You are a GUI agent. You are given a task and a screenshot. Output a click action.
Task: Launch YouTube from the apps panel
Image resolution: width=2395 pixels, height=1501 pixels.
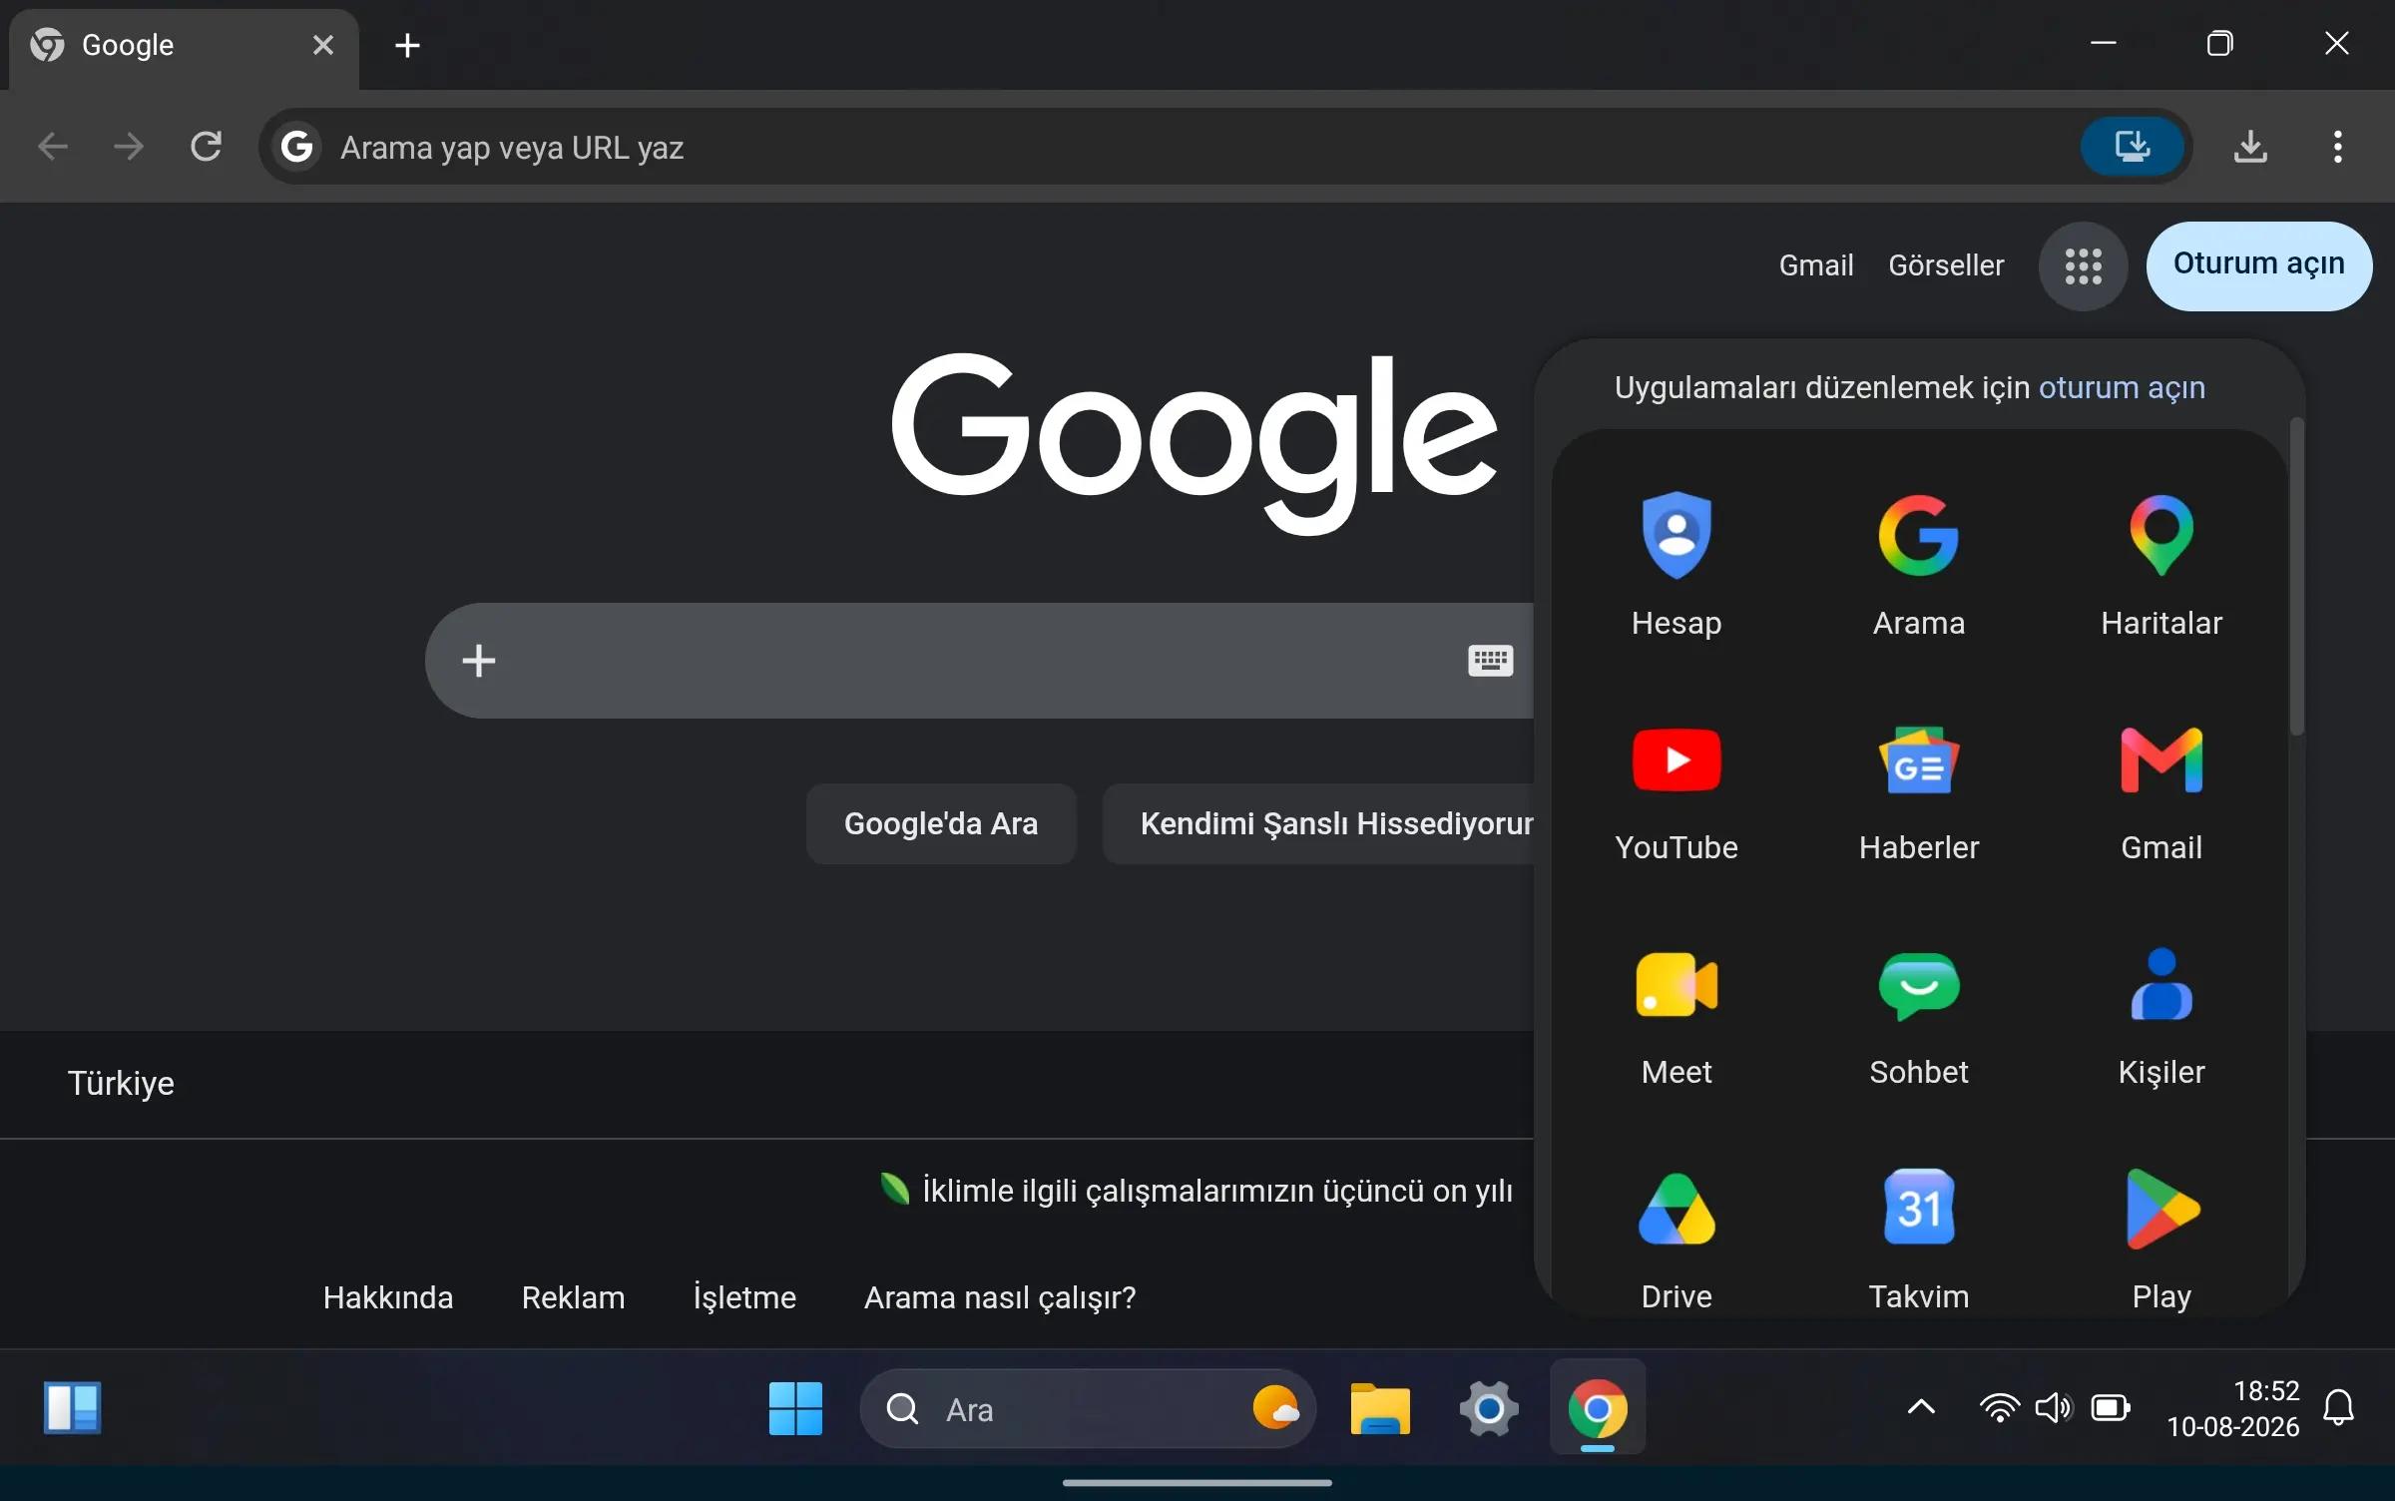pos(1676,791)
